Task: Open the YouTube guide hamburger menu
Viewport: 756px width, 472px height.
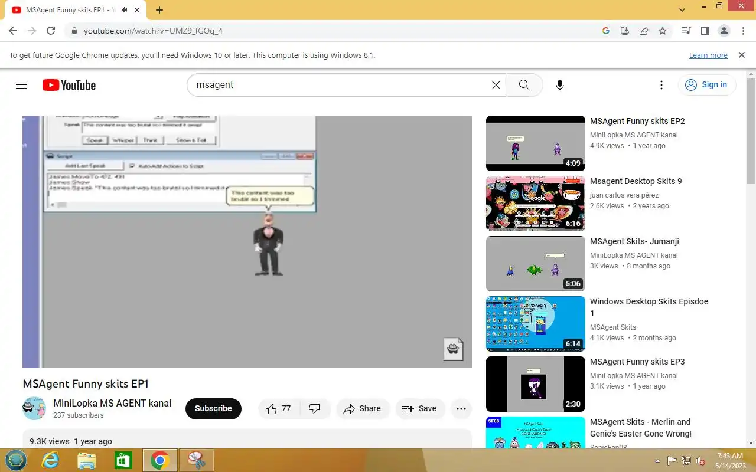Action: 21,85
